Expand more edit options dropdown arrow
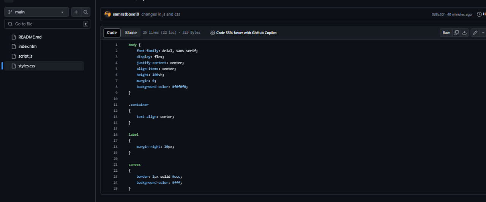The image size is (486, 202). (x=483, y=33)
